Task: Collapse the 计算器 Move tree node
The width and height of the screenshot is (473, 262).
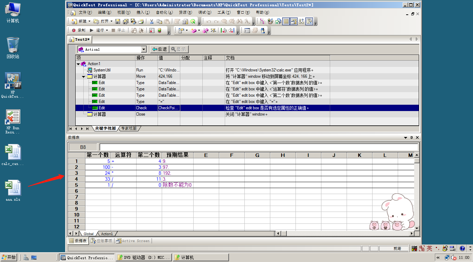Action: pyautogui.click(x=84, y=77)
